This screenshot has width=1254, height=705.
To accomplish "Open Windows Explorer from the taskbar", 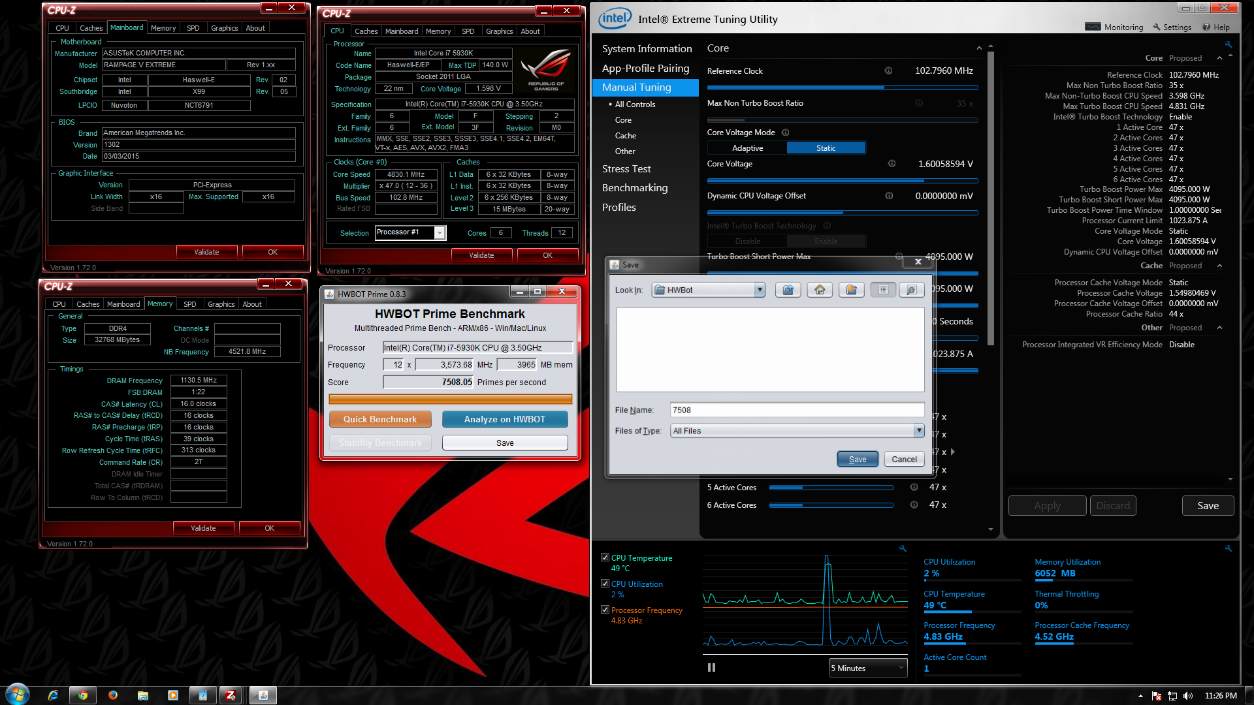I will coord(143,695).
